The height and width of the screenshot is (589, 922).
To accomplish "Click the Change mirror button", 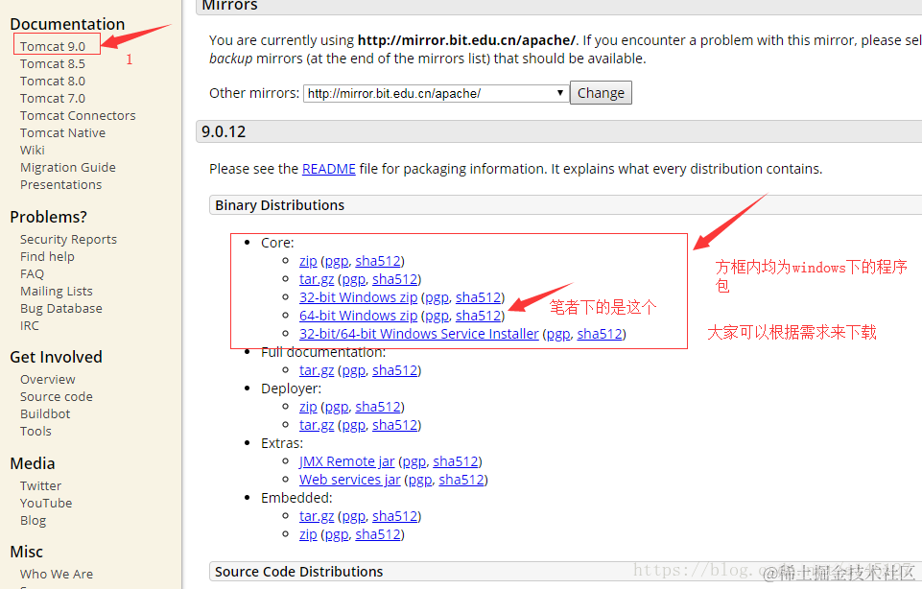I will [x=601, y=93].
